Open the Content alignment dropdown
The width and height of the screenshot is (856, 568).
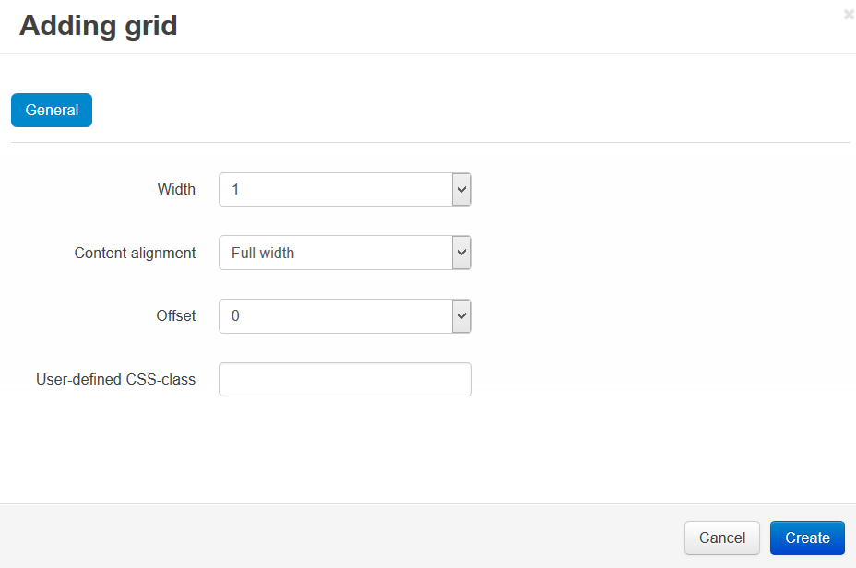[345, 253]
